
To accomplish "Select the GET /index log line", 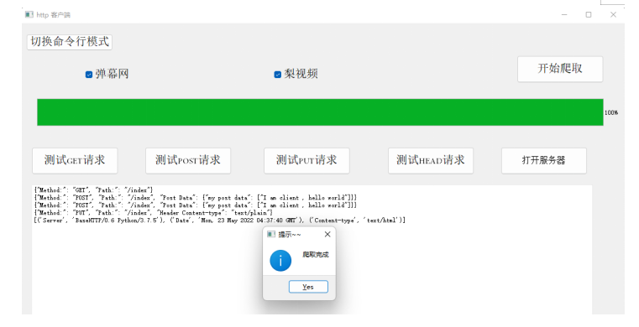I will (94, 190).
